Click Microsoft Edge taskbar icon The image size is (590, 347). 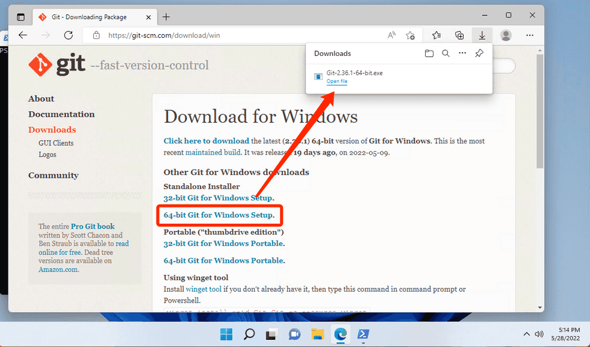click(340, 334)
